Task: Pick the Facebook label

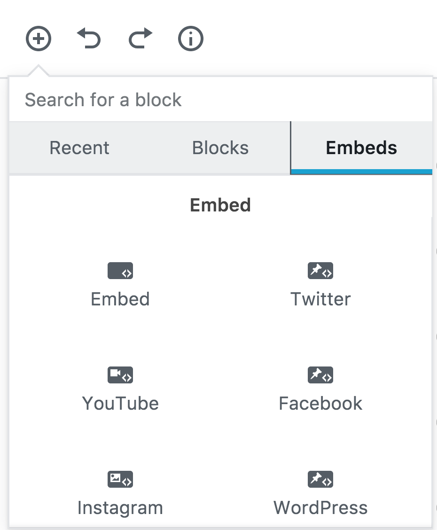Action: click(x=320, y=403)
